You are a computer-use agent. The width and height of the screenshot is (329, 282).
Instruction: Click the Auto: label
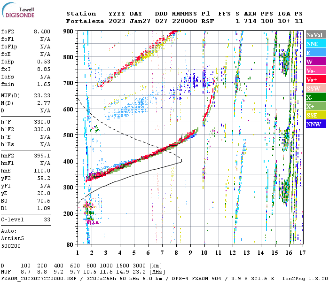tap(9, 231)
